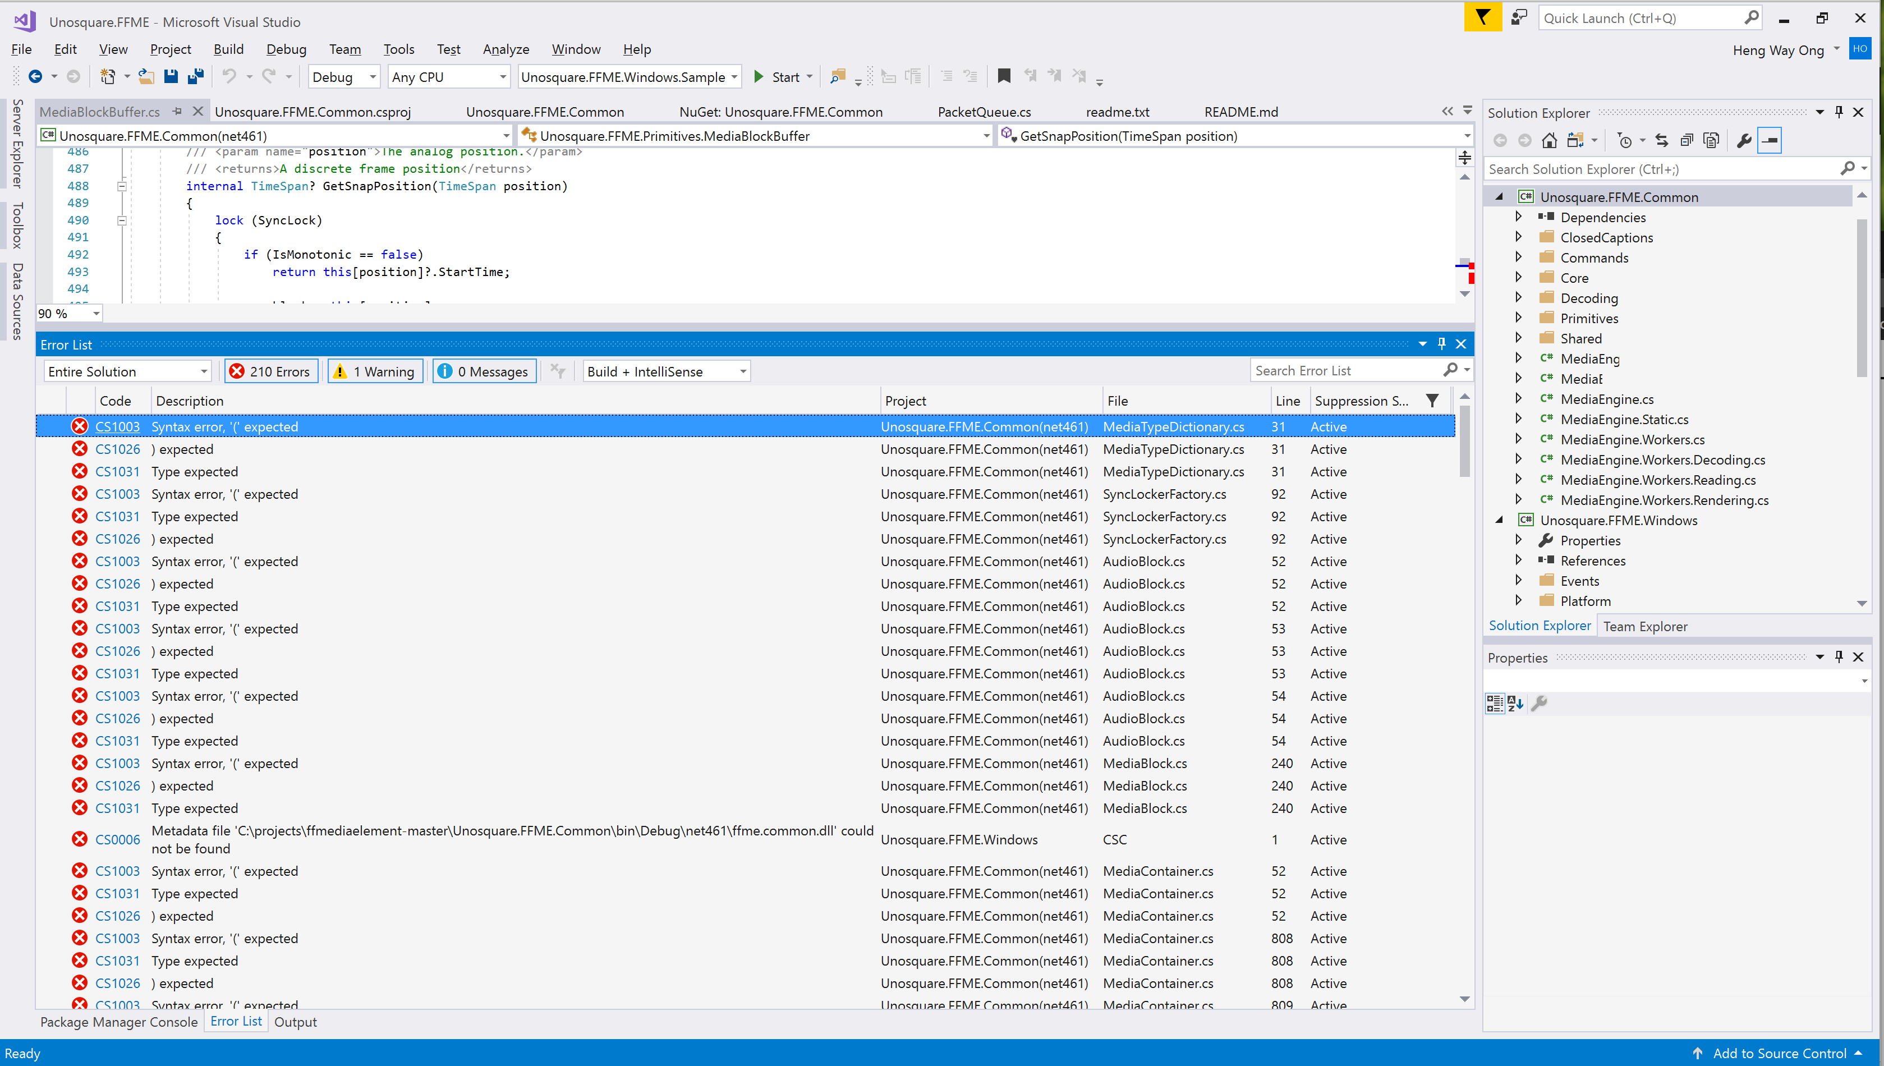The height and width of the screenshot is (1066, 1884).
Task: Click the Search Error List input field
Action: coord(1345,370)
